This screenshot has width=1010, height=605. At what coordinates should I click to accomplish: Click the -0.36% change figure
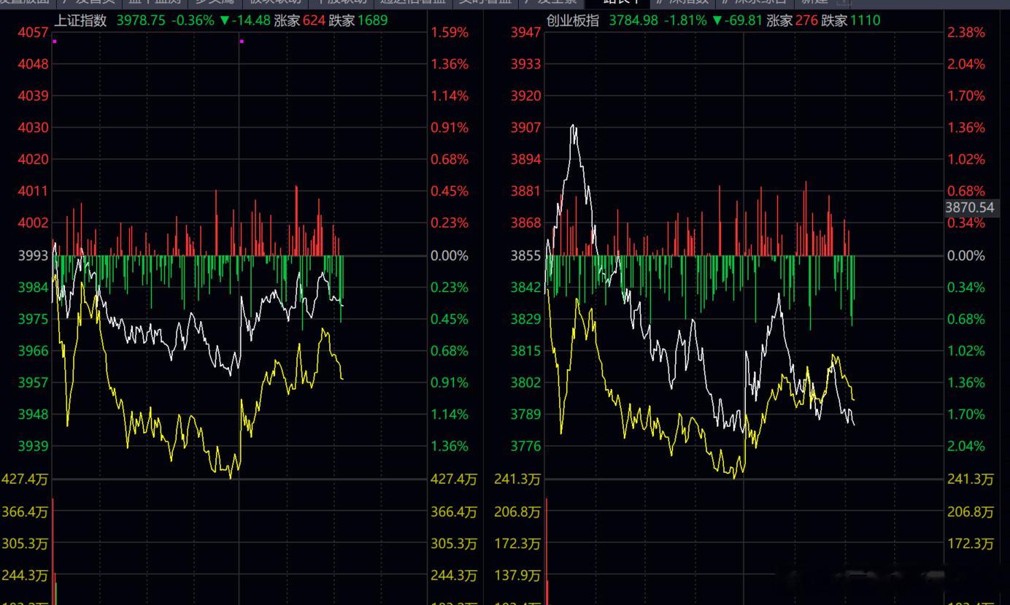[193, 20]
